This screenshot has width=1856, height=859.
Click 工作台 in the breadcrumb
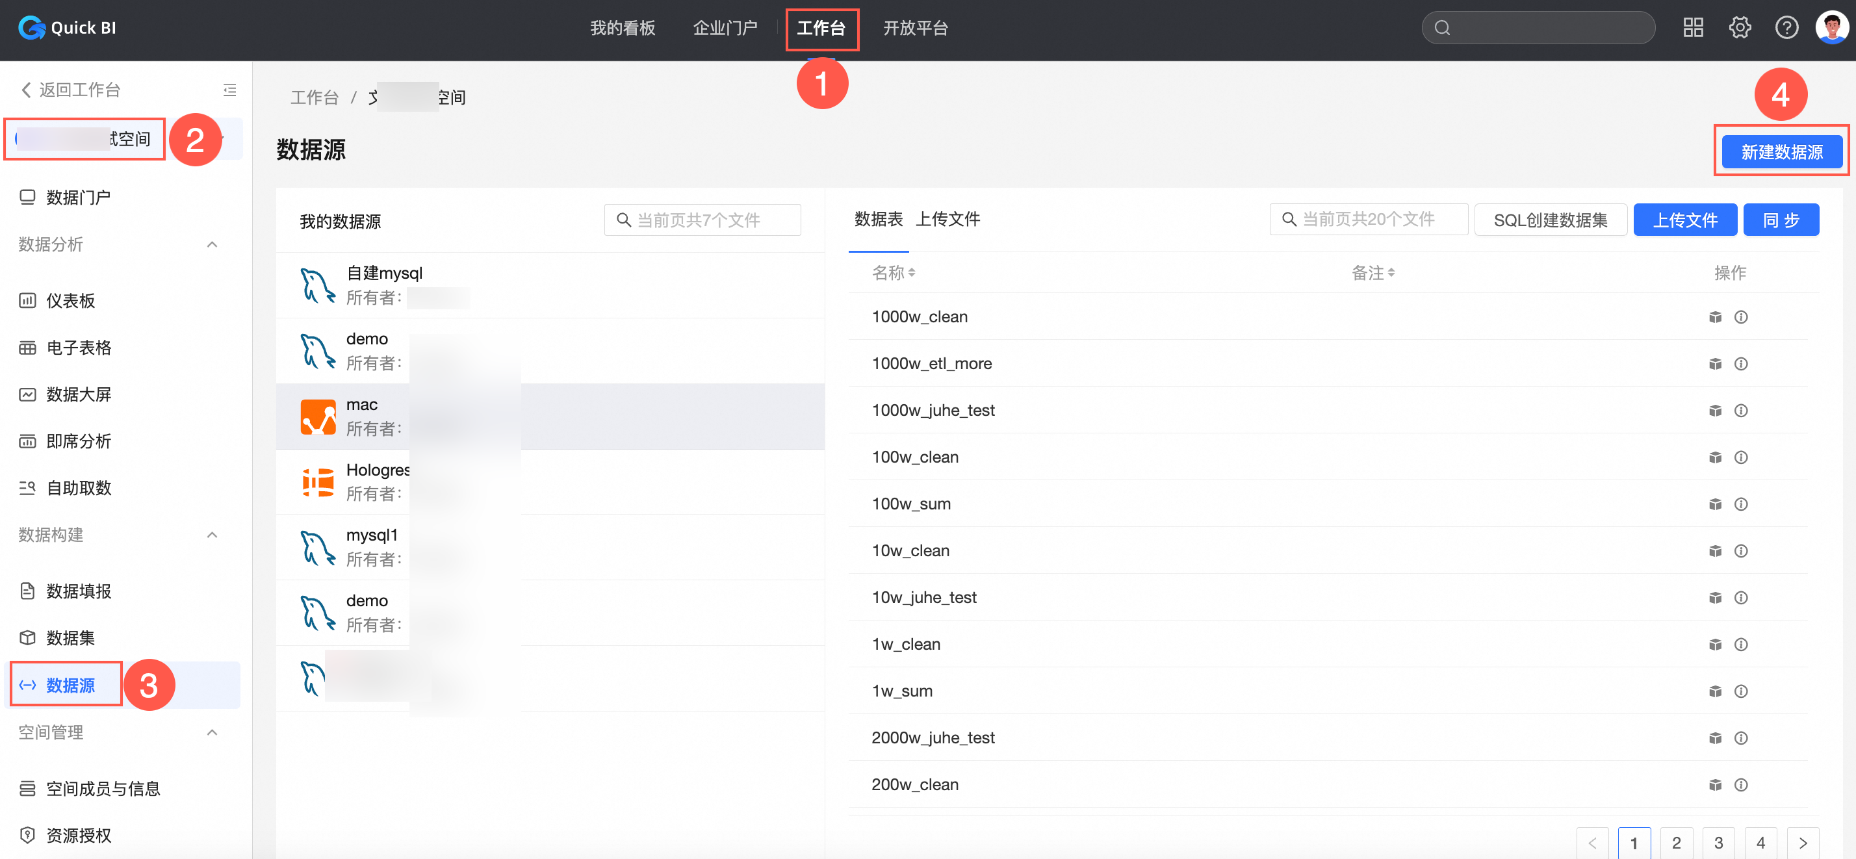[314, 97]
